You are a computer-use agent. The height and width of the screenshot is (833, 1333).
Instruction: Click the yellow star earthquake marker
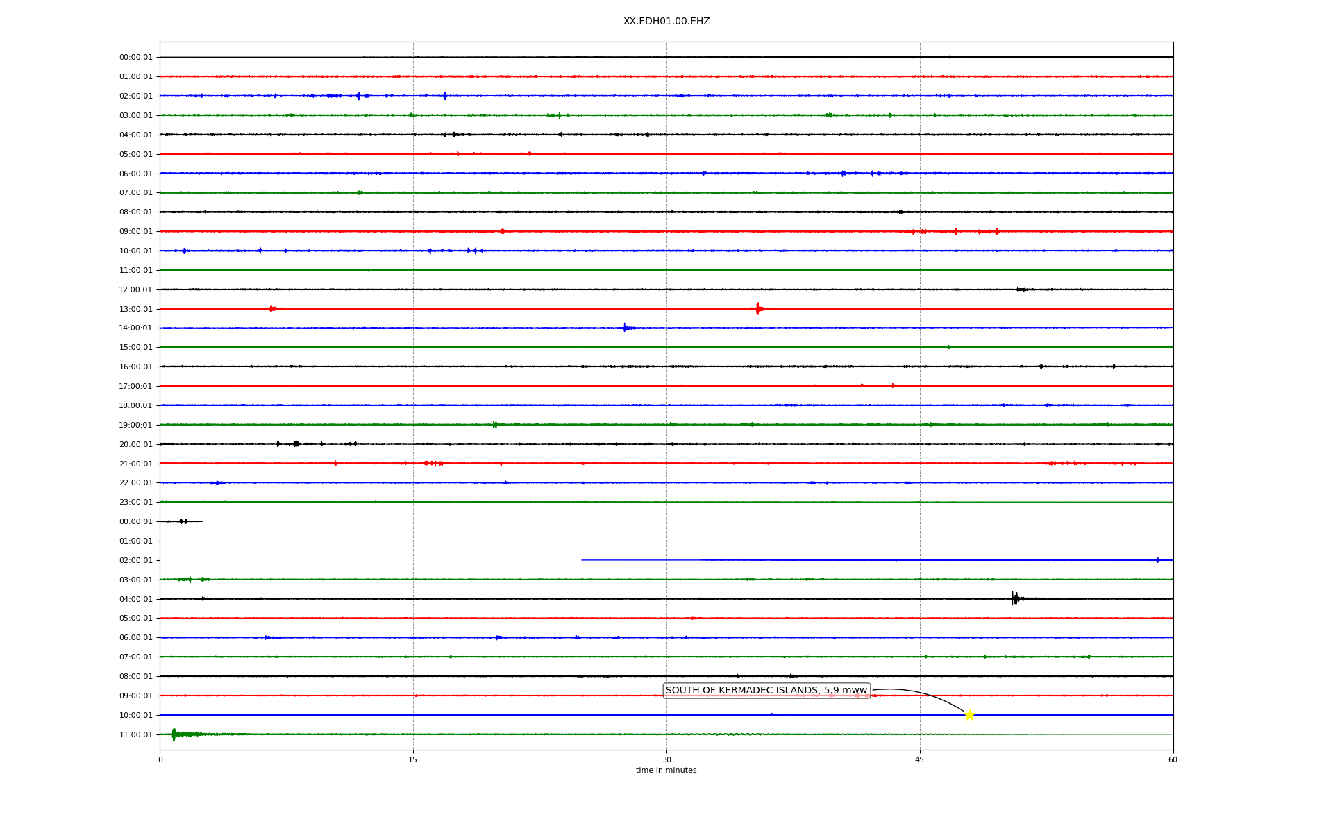click(969, 715)
